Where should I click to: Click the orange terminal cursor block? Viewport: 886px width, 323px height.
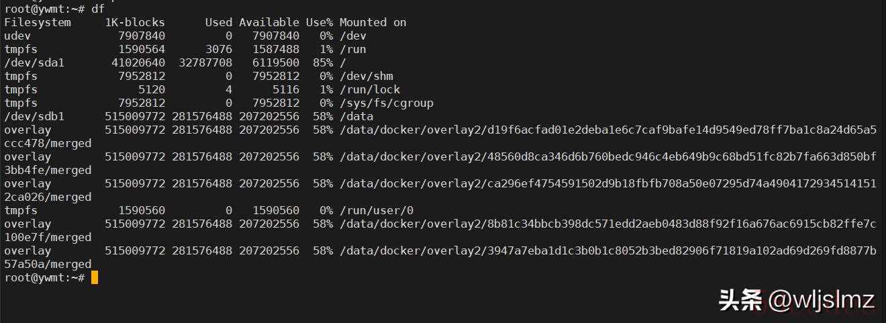pyautogui.click(x=95, y=277)
